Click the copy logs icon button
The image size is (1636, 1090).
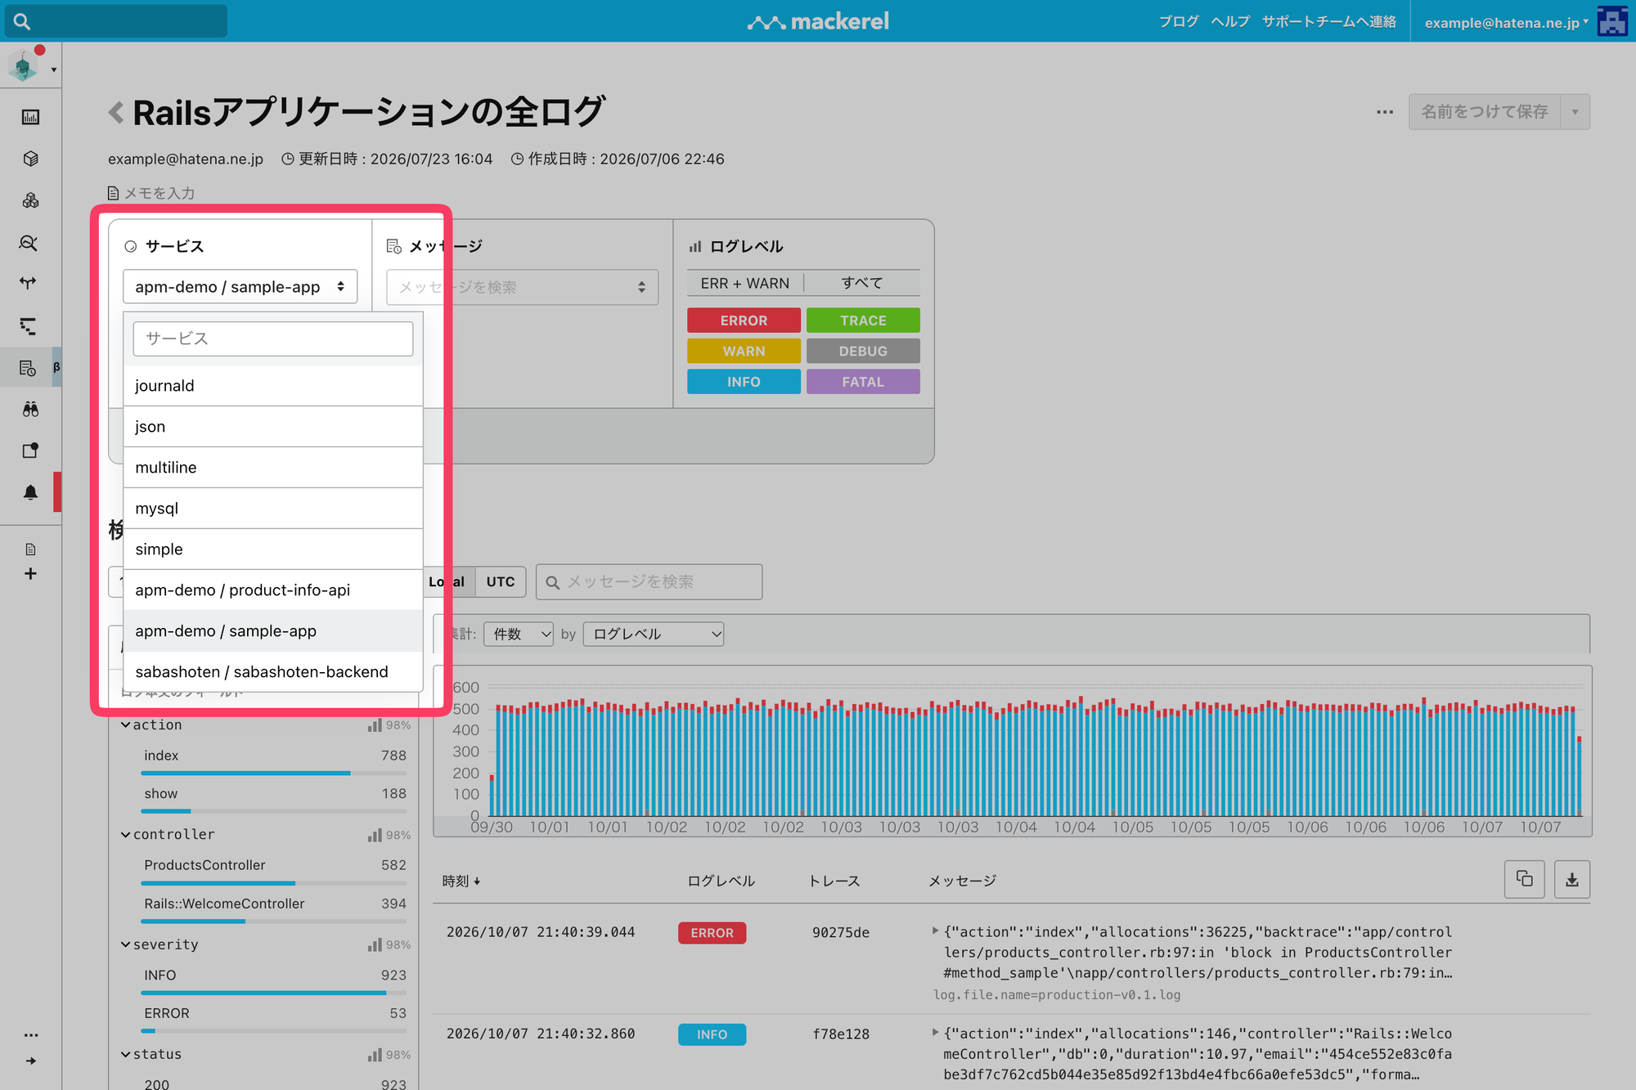coord(1525,880)
